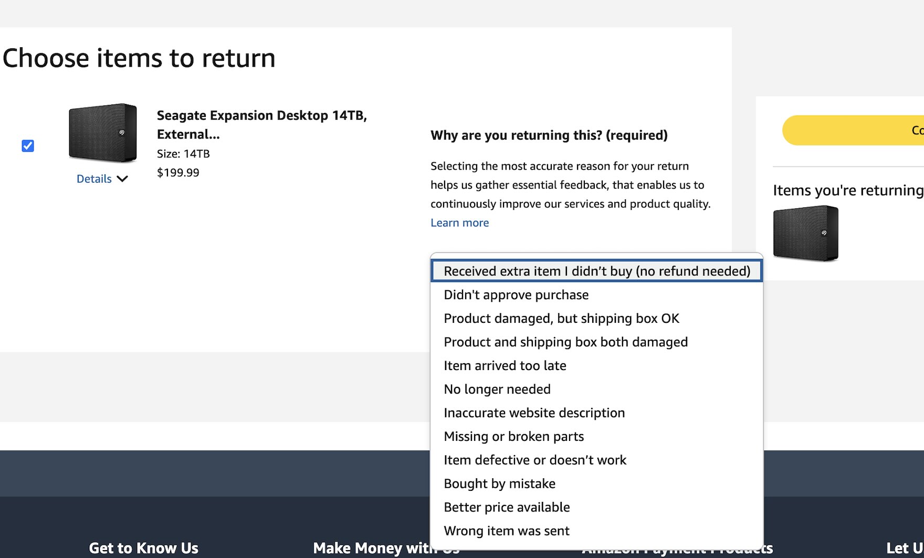Select 'Product damaged, but shipping box OK'
The image size is (924, 558).
pyautogui.click(x=561, y=319)
